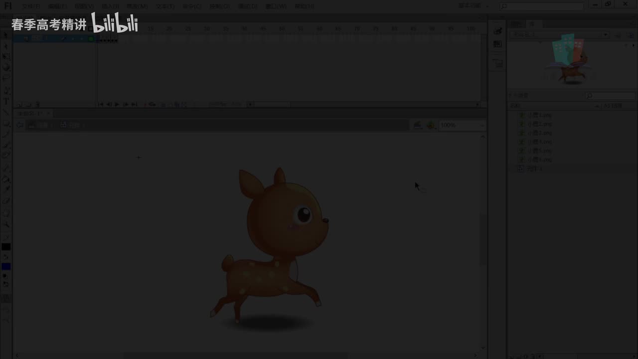
Task: Select the Brush tool
Action: [x=6, y=145]
